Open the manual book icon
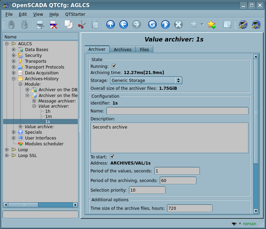The height and width of the screenshot is (229, 266). click(x=227, y=24)
